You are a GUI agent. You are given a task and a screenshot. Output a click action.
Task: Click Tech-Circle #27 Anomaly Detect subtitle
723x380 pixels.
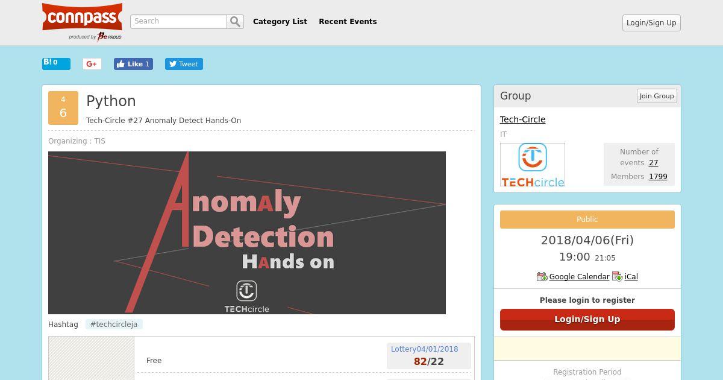tap(163, 121)
